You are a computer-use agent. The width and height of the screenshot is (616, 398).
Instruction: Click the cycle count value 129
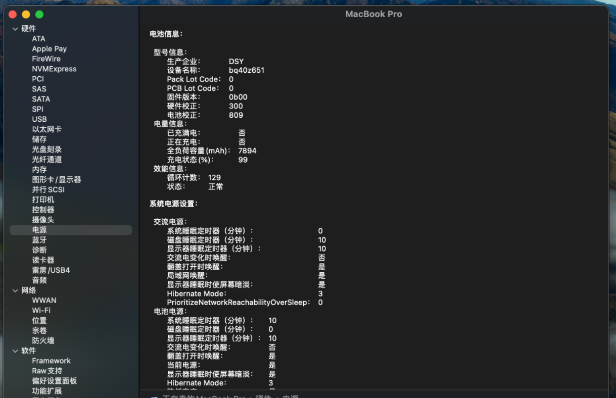pyautogui.click(x=214, y=178)
